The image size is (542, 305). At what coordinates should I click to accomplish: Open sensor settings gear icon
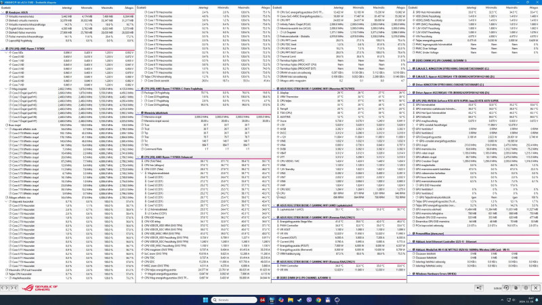[526, 287]
